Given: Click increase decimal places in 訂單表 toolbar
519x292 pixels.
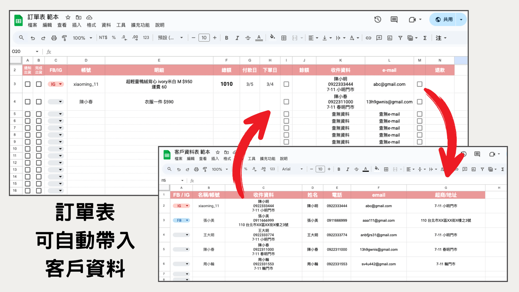Looking at the screenshot, I should [x=135, y=38].
